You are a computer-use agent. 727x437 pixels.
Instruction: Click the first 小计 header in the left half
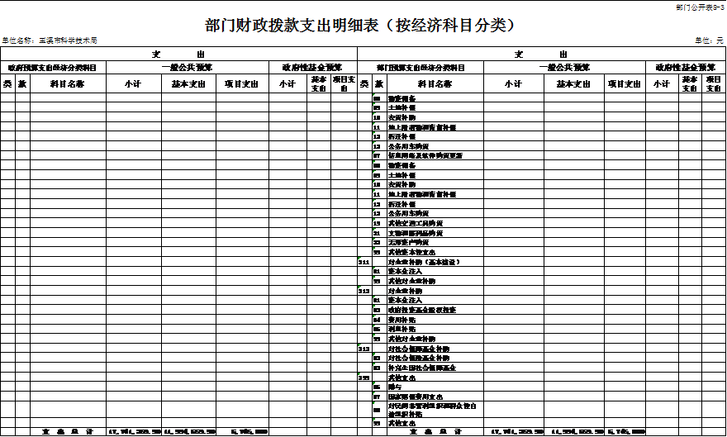[132, 83]
